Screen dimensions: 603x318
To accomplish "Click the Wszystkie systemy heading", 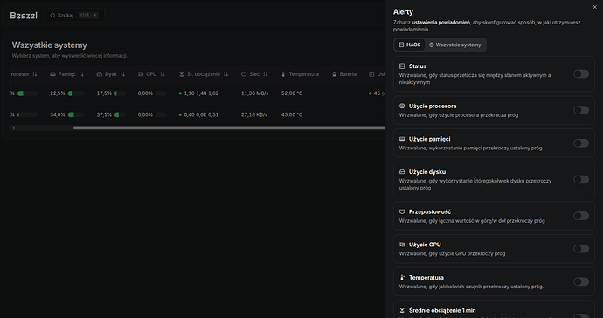I will pos(50,45).
